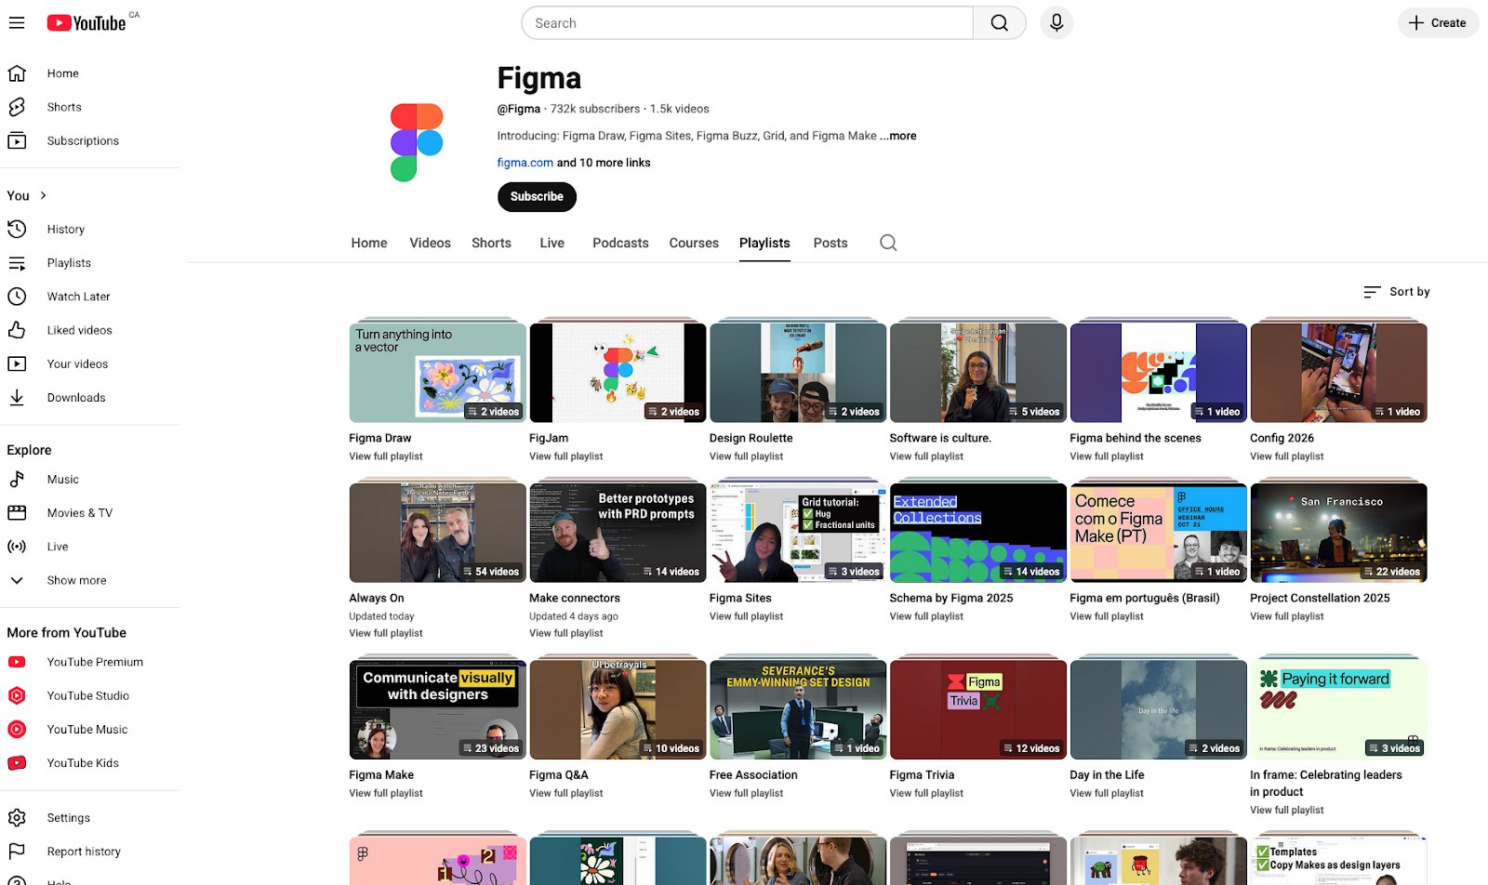Open the Figma Sites playlist thumbnail
This screenshot has height=885, width=1488.
[798, 533]
